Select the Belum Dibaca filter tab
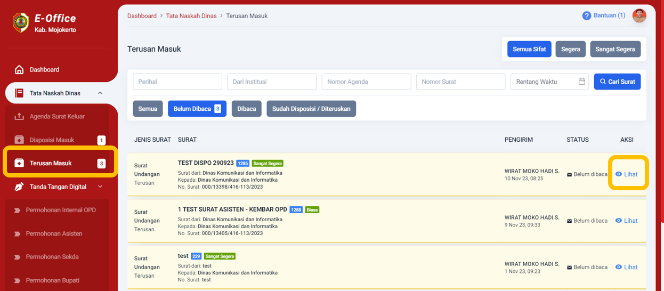This screenshot has width=664, height=291. pos(197,109)
